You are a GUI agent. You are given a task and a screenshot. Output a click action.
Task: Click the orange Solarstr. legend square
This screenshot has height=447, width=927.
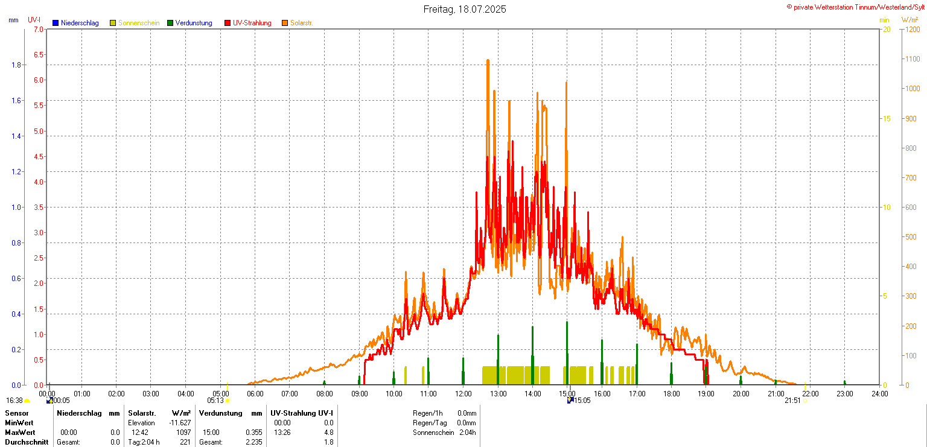coord(285,23)
